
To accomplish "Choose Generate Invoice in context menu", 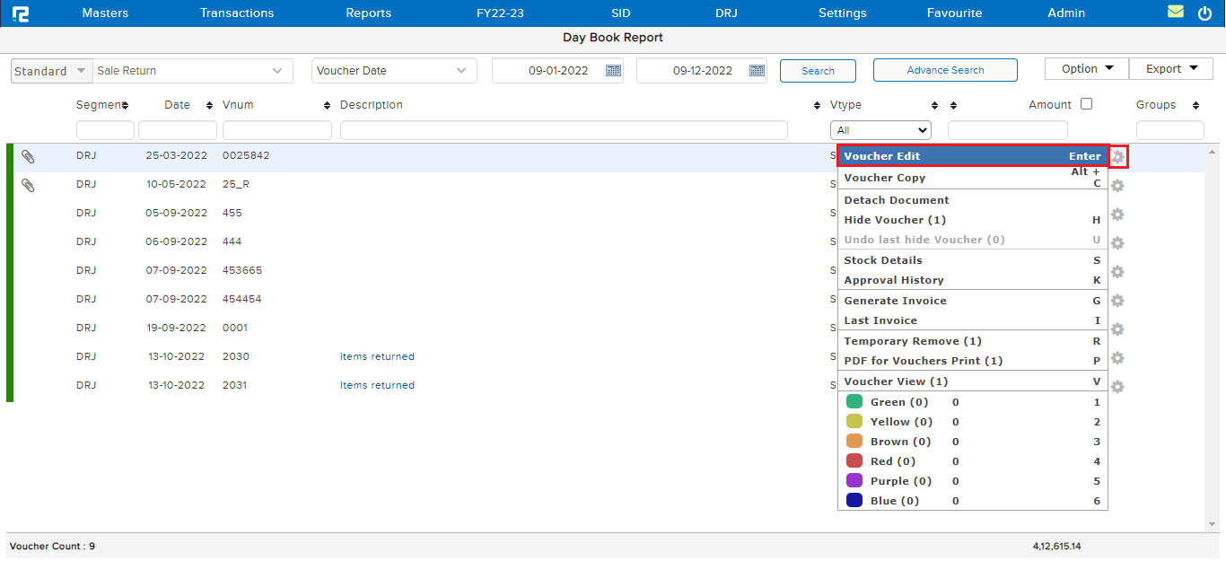I will 895,301.
